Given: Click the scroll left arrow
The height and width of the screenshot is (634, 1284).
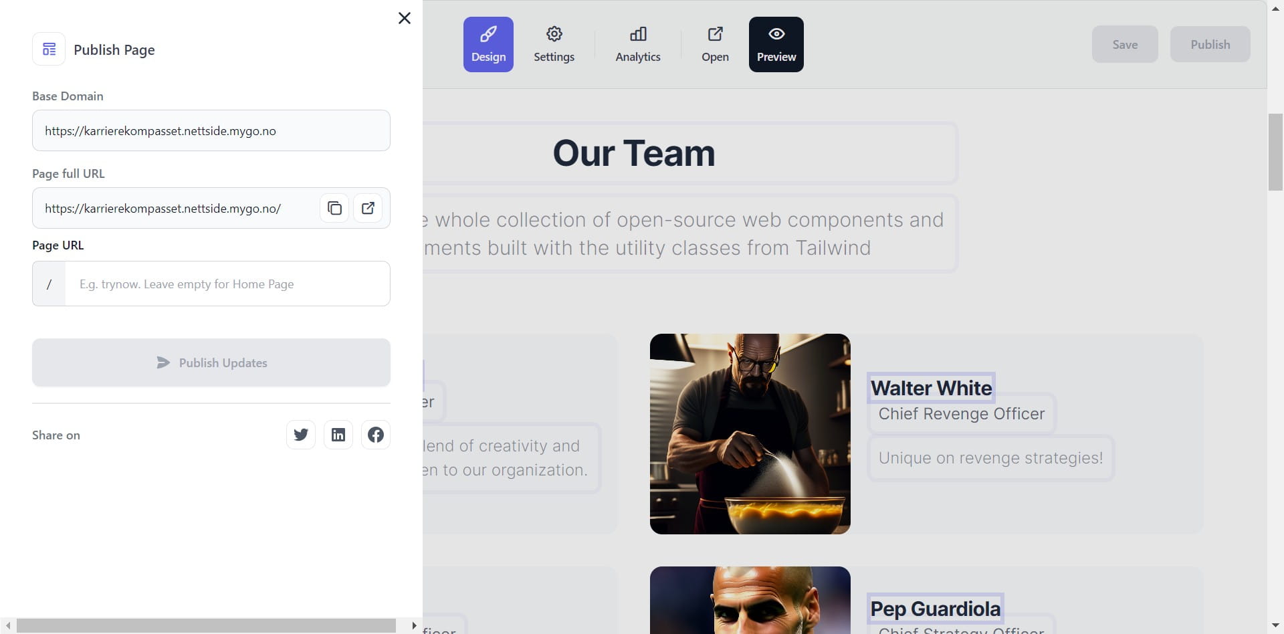Looking at the screenshot, I should [8, 626].
